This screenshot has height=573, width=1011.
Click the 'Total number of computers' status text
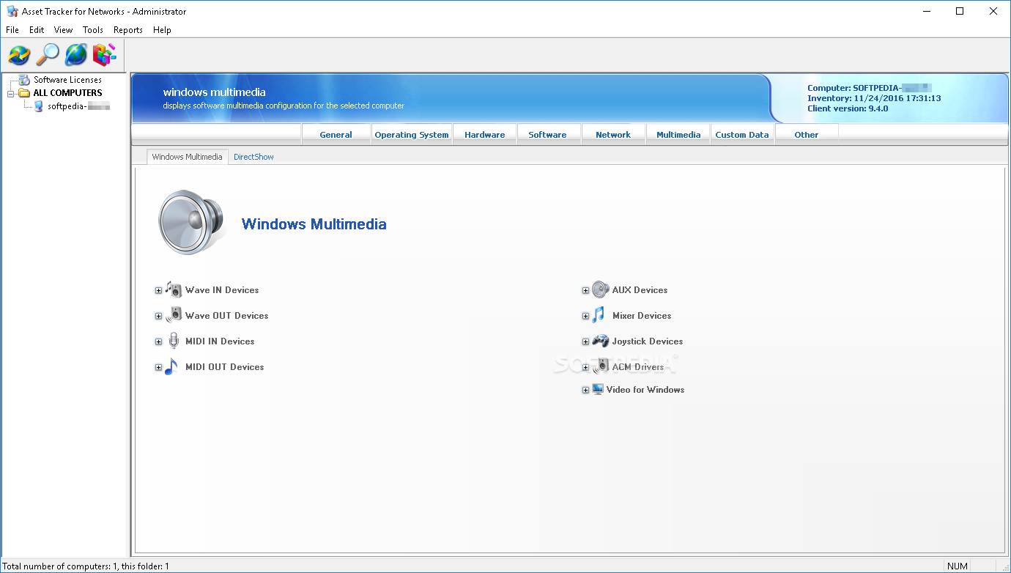[x=86, y=566]
